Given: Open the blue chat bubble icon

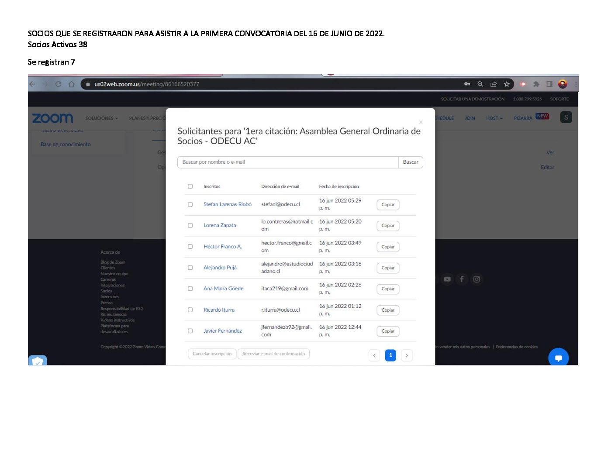Looking at the screenshot, I should (x=558, y=358).
